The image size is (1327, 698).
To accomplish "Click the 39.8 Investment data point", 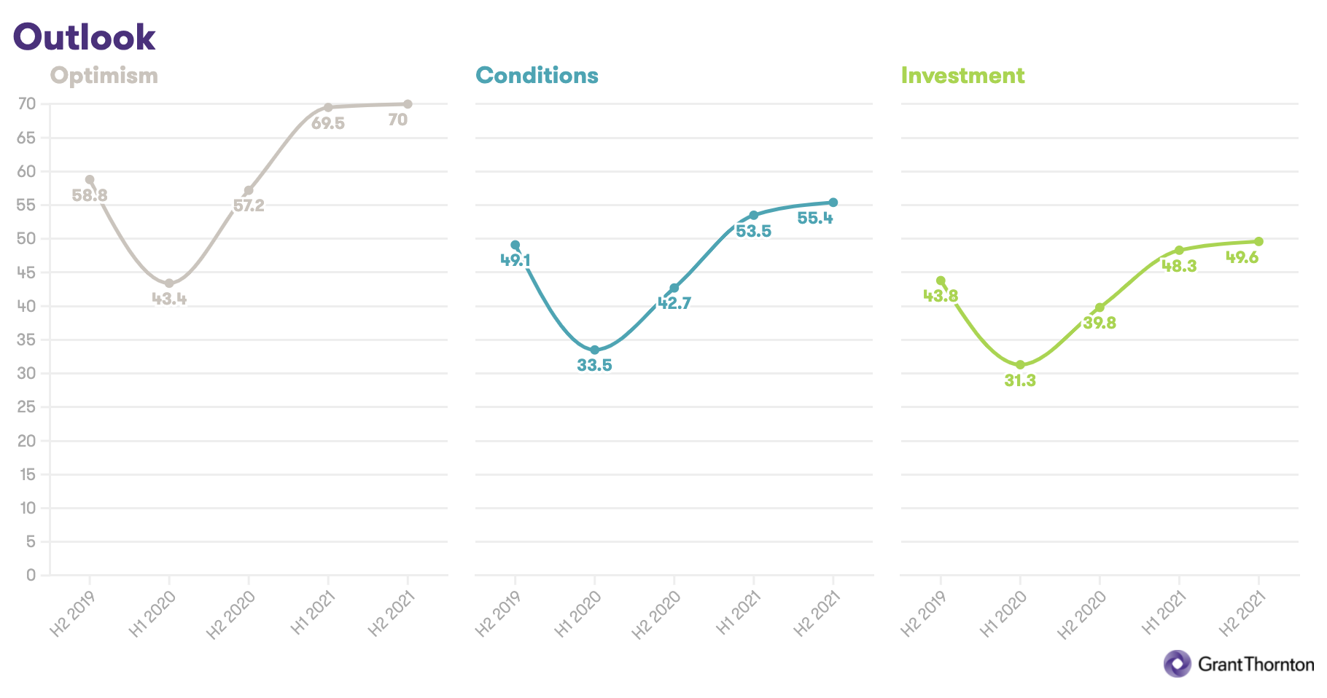I will click(x=1100, y=307).
